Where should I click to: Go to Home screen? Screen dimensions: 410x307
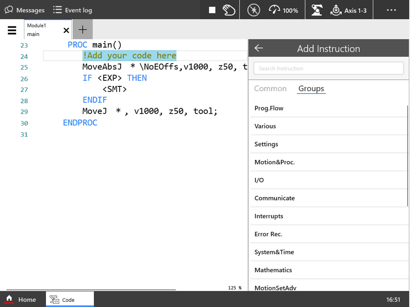[x=21, y=299]
